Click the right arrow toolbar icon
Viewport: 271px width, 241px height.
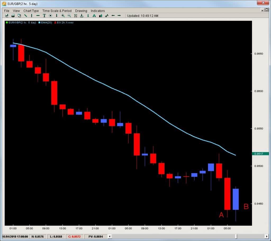tap(119, 16)
